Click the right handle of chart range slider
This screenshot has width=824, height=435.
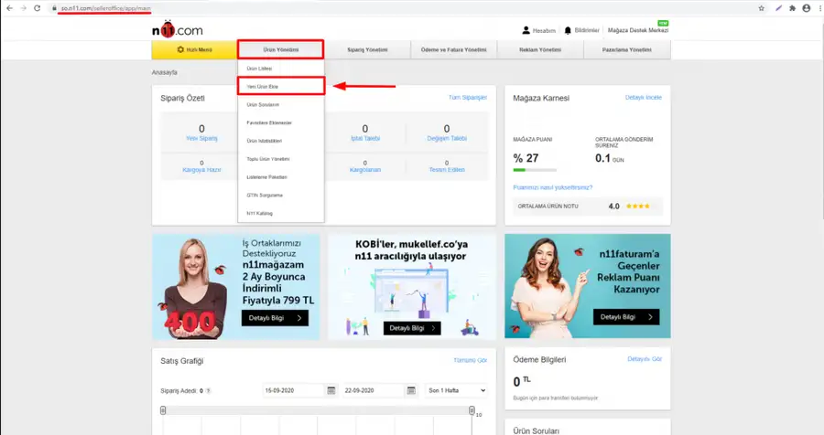coord(472,410)
